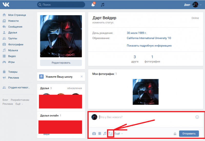
Task: Open the 30 июля 1989 г. birthday link
Action: [x=137, y=33]
